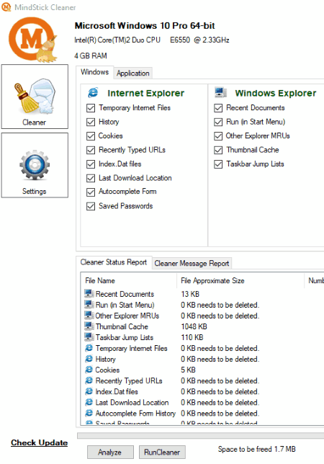This screenshot has width=324, height=464.
Task: Open the Check Update link
Action: [40, 442]
